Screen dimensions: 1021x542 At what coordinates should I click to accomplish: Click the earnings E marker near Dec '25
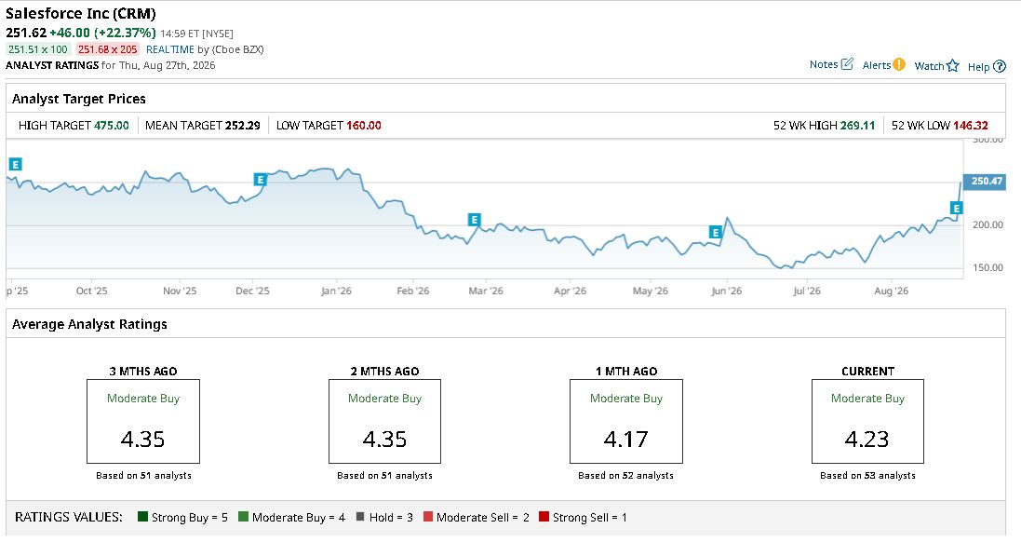pyautogui.click(x=260, y=180)
